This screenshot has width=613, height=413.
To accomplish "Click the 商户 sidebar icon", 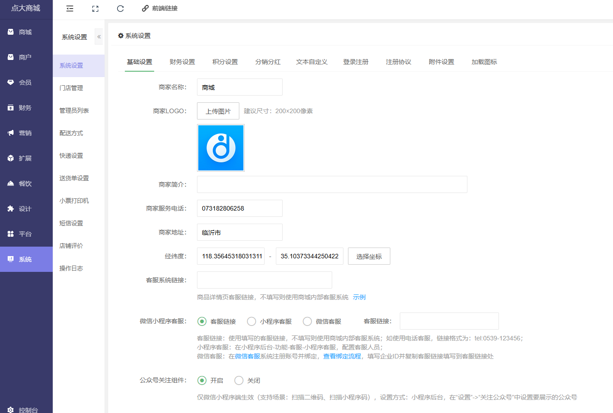I will pyautogui.click(x=11, y=57).
